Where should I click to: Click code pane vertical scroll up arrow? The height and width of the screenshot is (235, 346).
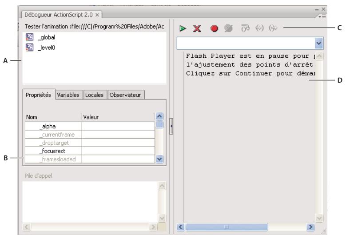coord(319,56)
